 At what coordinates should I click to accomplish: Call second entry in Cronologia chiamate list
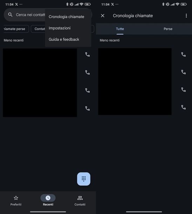184,72
